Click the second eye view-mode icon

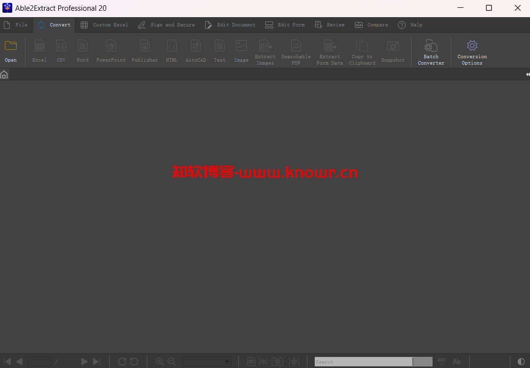263,362
